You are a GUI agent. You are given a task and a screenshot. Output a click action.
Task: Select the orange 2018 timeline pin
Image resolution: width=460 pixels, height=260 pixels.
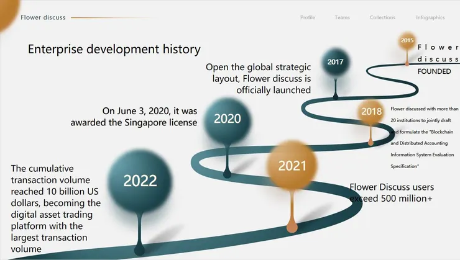[x=371, y=112]
